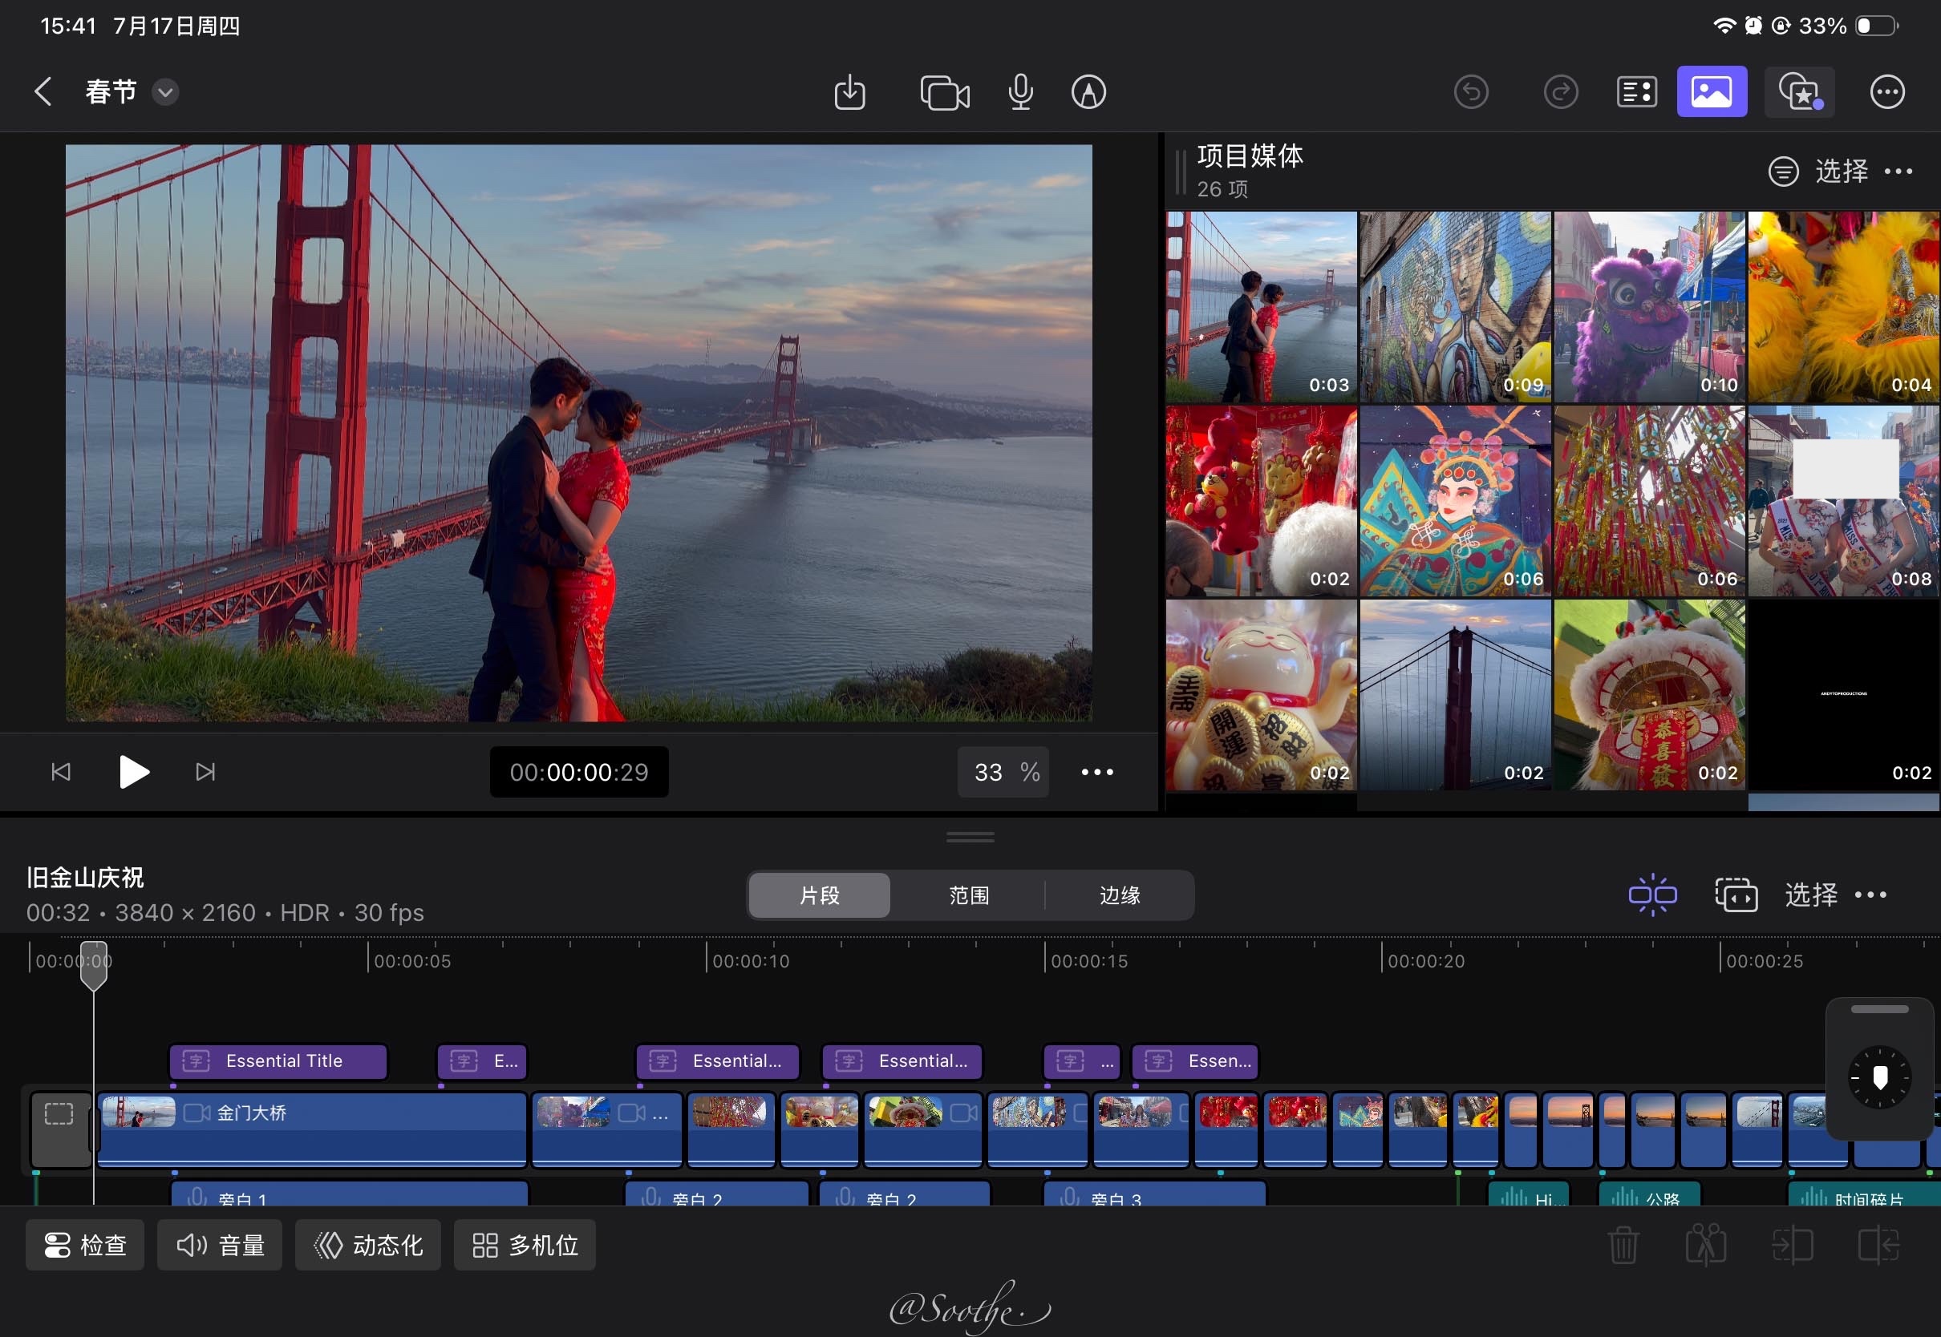Open the more options circle icon
Image resolution: width=1941 pixels, height=1337 pixels.
[x=1886, y=92]
